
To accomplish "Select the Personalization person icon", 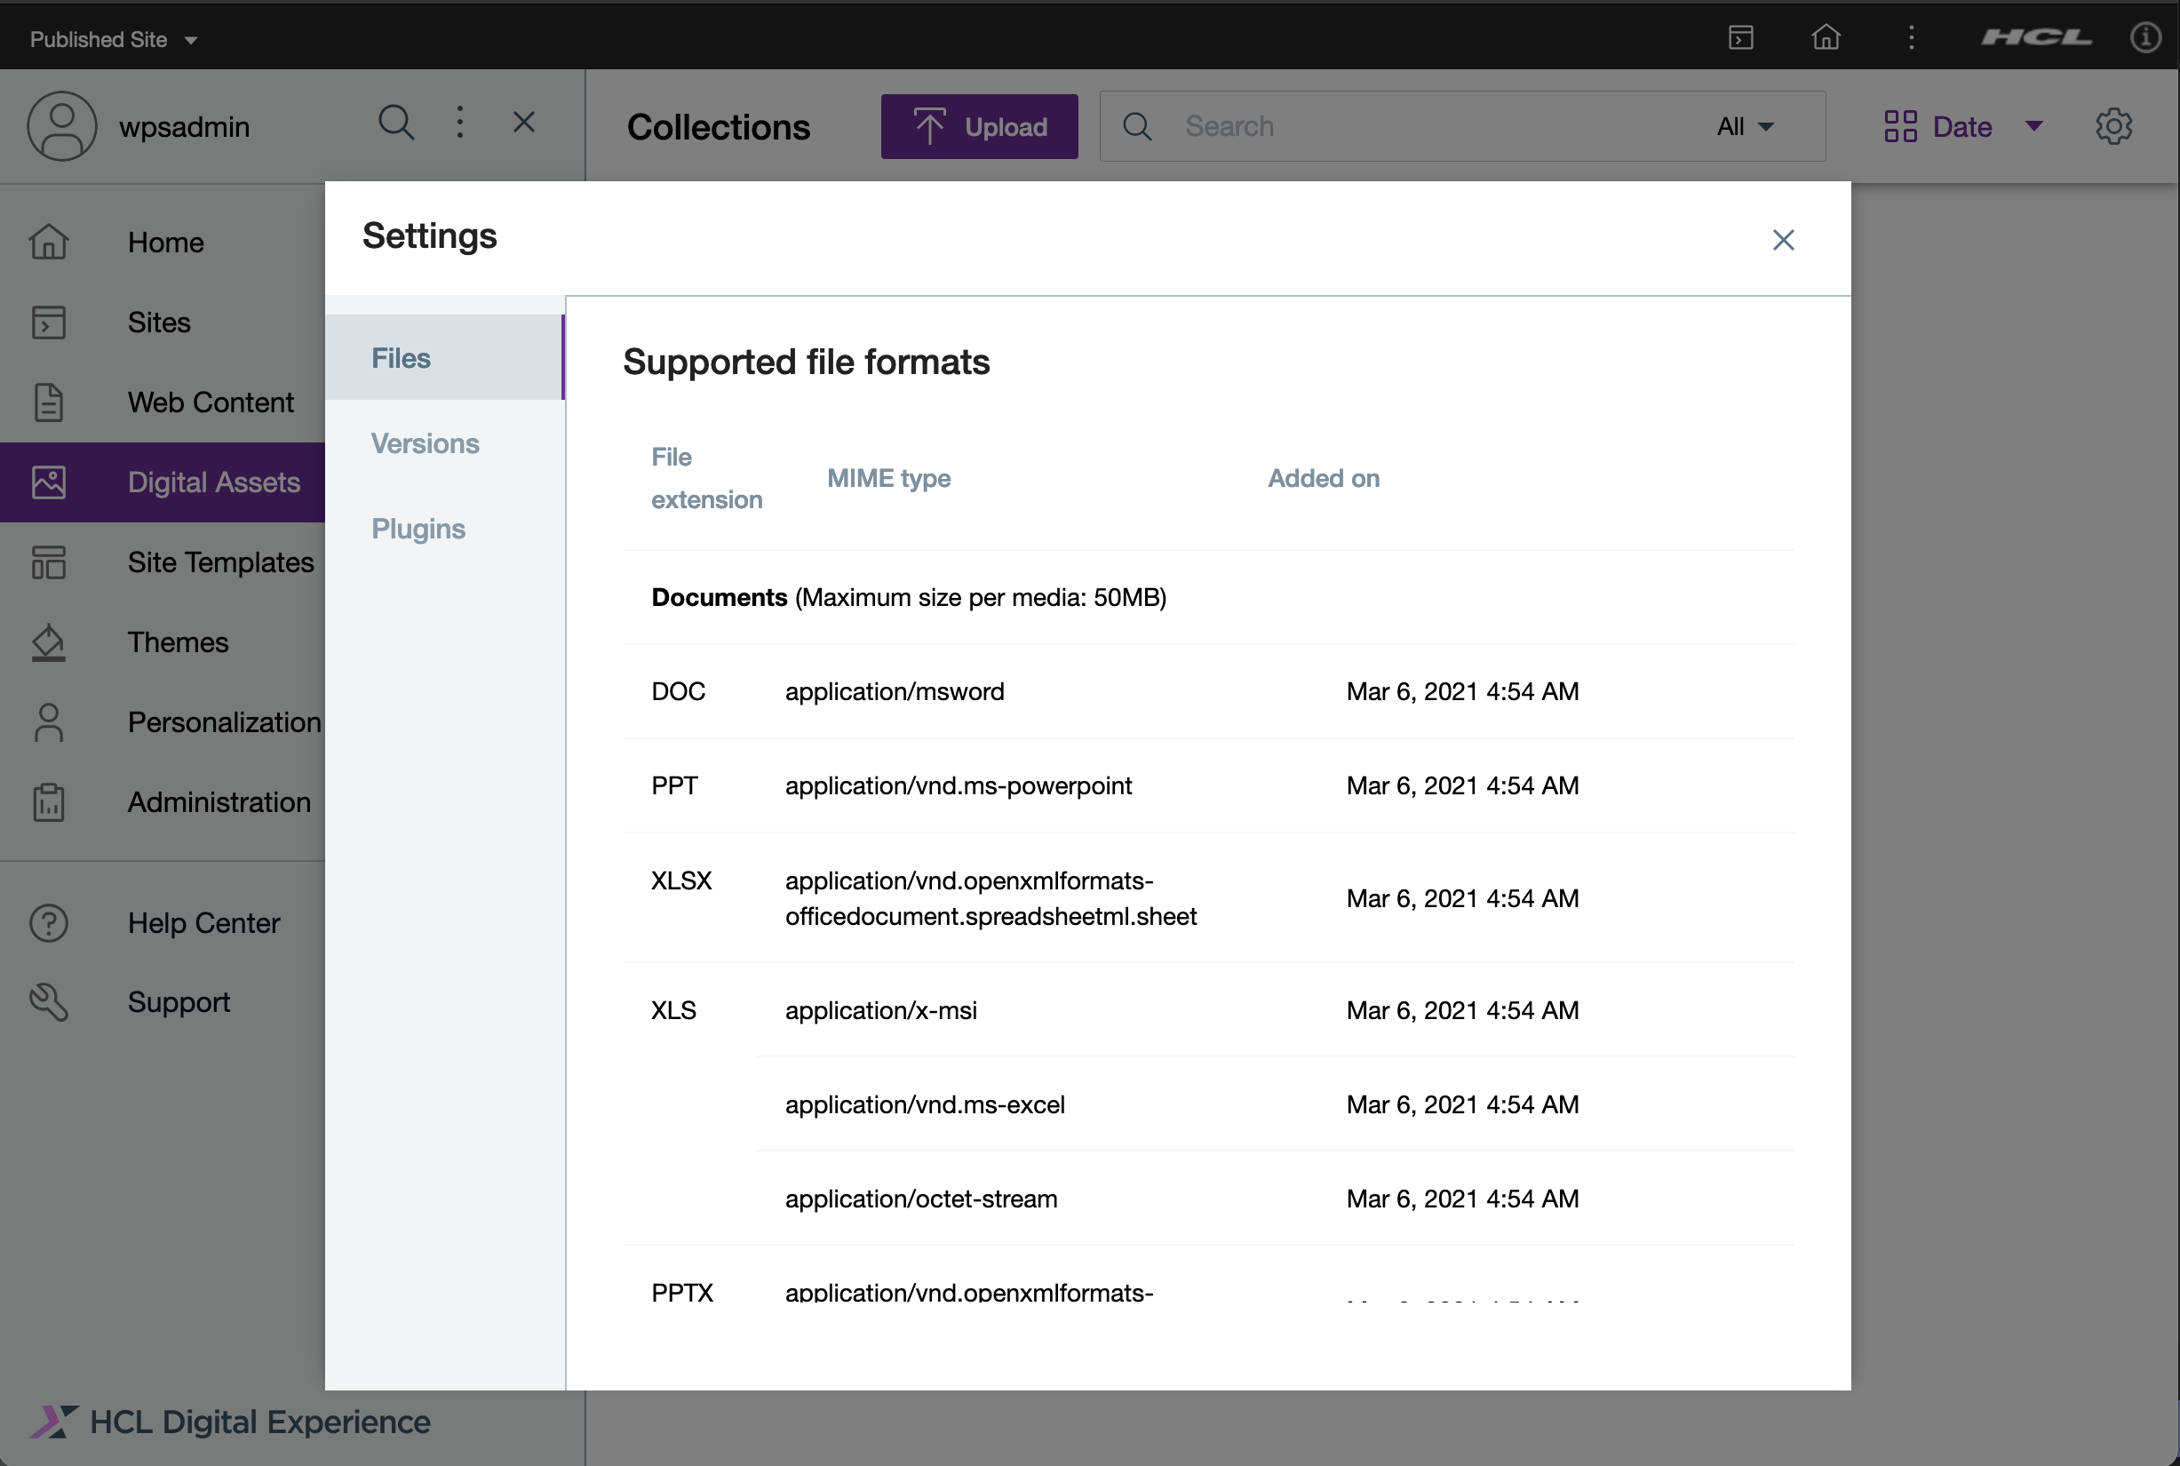I will click(x=49, y=722).
